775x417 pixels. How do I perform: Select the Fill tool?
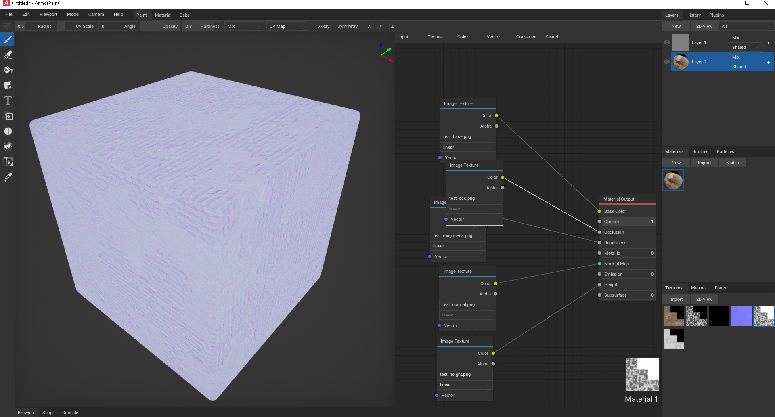click(8, 70)
